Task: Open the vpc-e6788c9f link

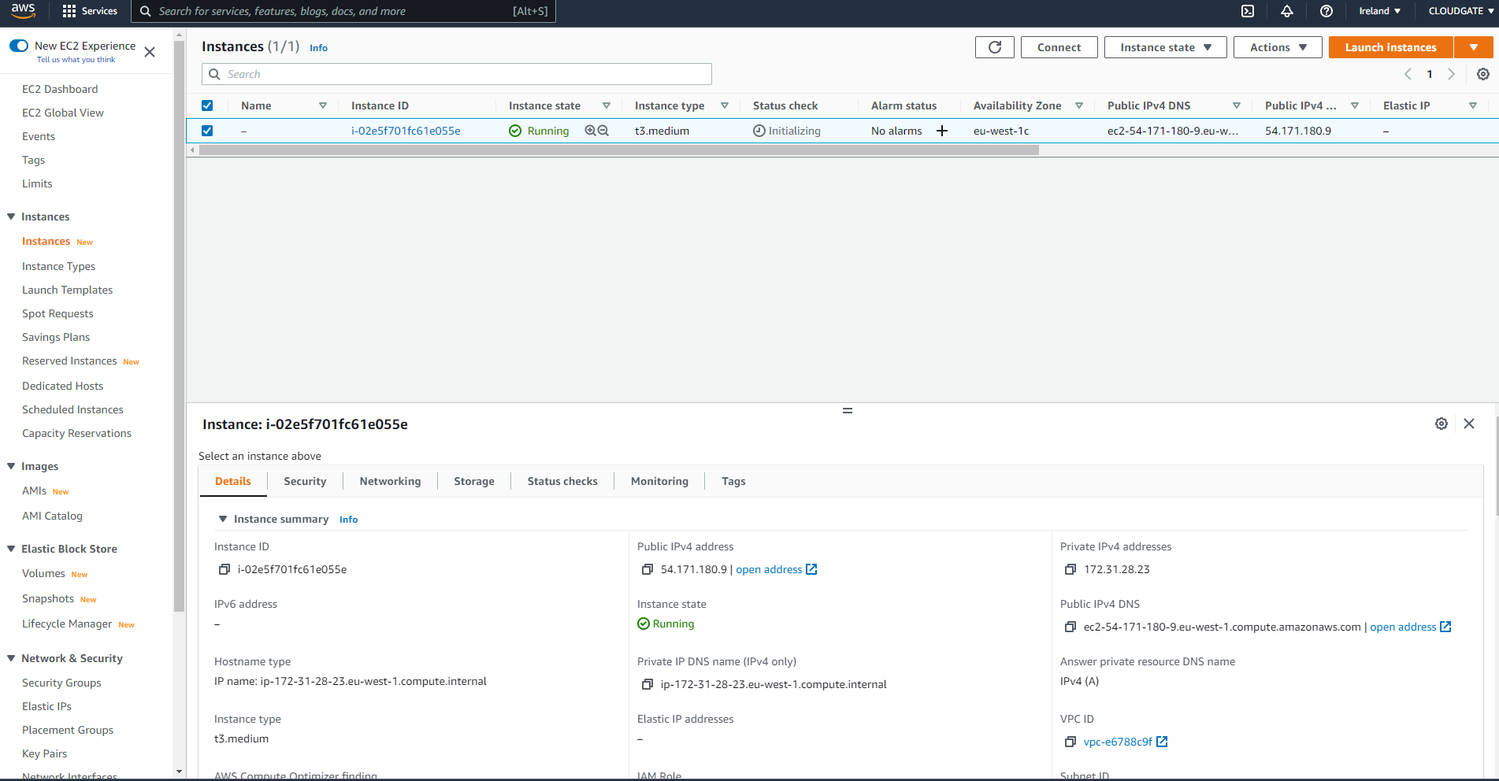Action: tap(1118, 742)
